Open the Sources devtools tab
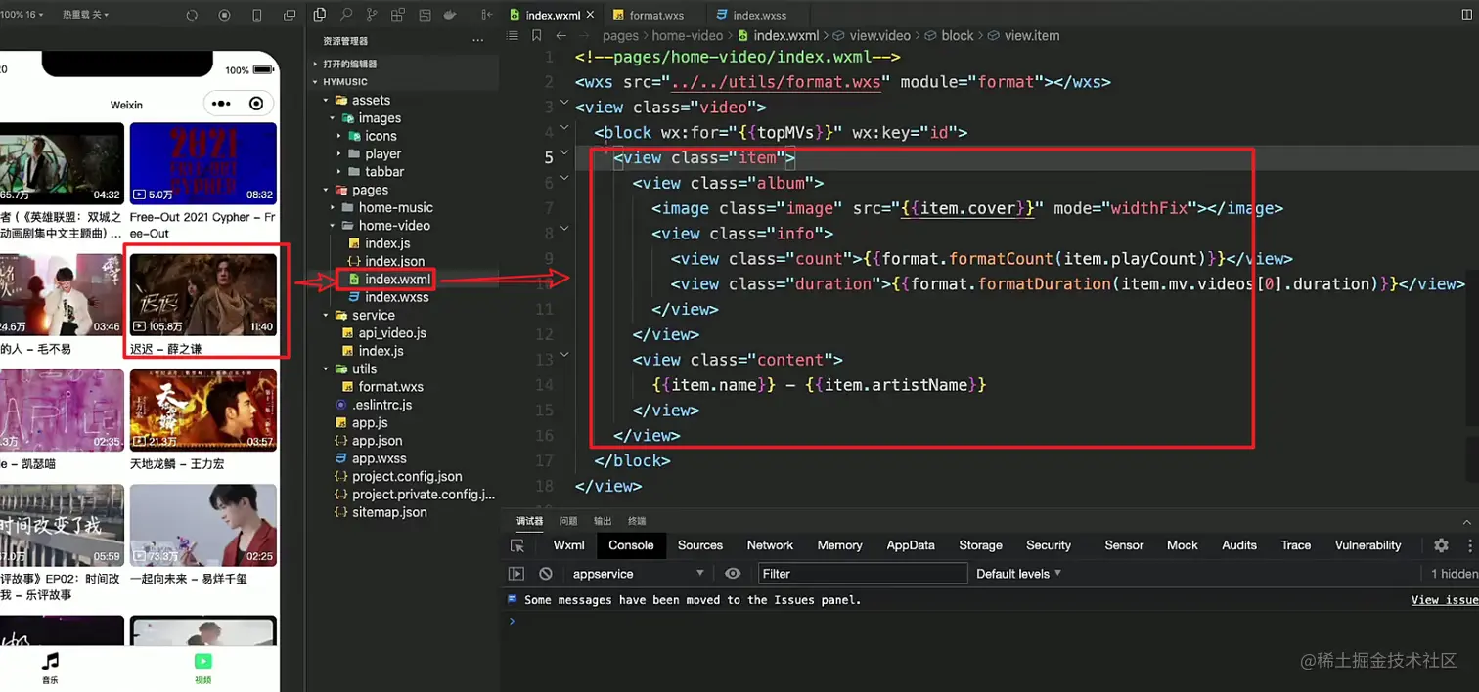 tap(700, 545)
